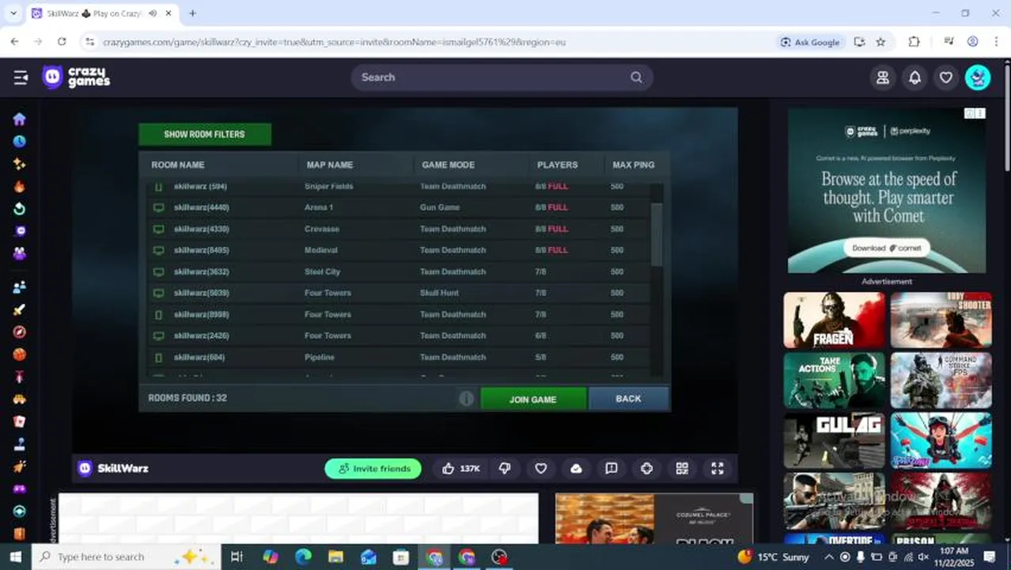1011x570 pixels.
Task: Open the car driving category icon
Action: click(x=20, y=399)
